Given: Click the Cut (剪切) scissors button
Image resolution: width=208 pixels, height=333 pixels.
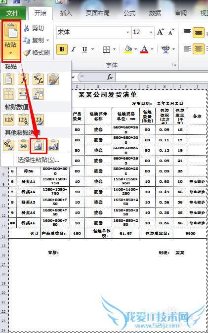Looking at the screenshot, I should pos(34,28).
